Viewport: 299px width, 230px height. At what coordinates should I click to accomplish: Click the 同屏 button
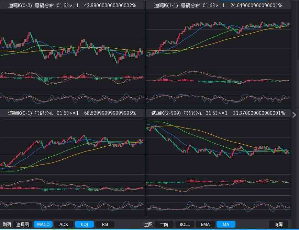click(278, 224)
